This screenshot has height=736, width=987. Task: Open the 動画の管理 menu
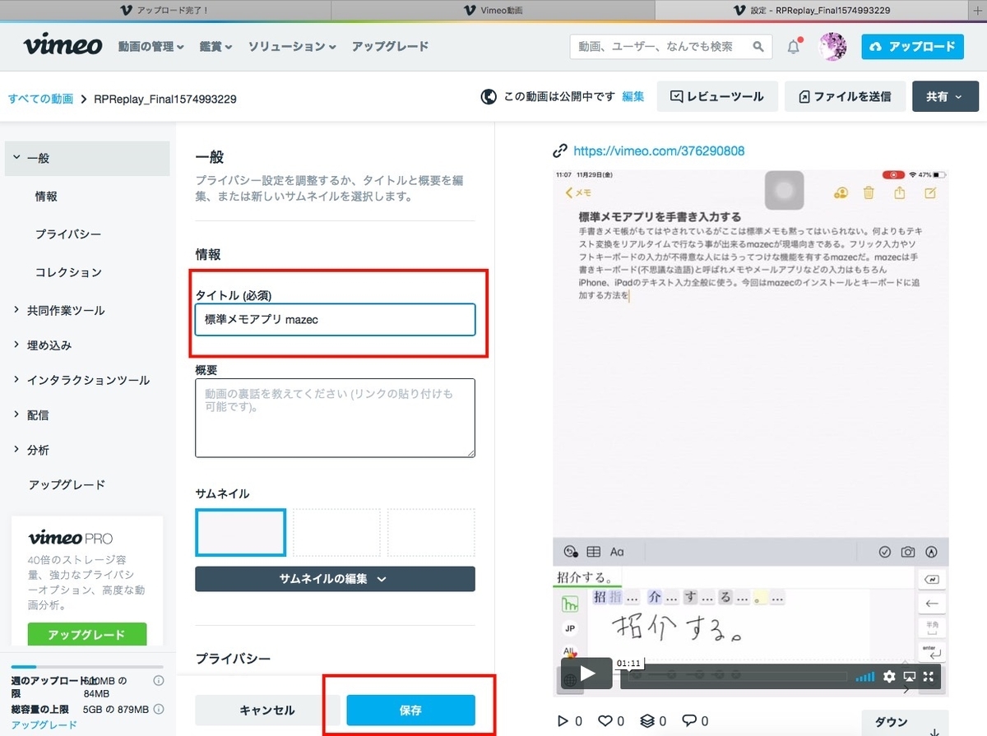coord(151,47)
